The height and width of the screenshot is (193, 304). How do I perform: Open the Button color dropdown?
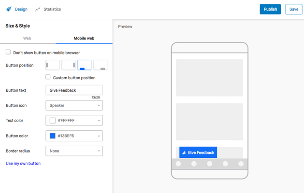coord(74,136)
